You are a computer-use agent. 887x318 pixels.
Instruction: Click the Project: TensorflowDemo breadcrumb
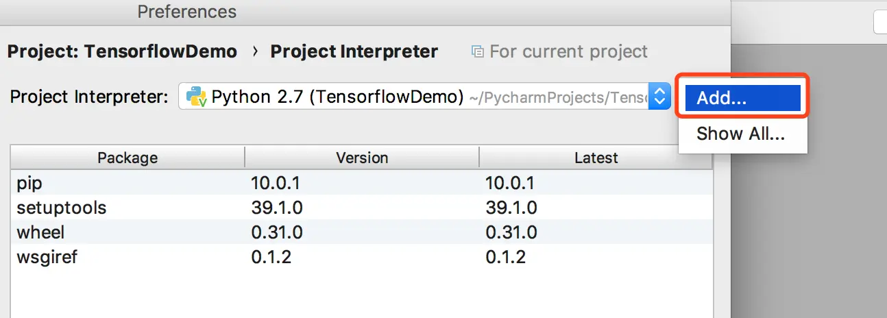pos(122,51)
